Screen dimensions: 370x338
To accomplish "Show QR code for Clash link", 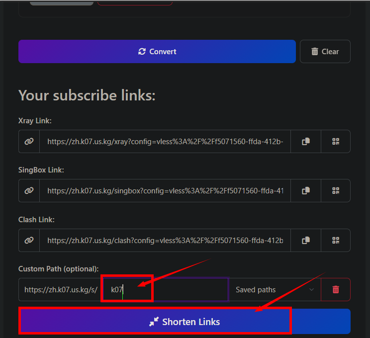I will (x=336, y=241).
